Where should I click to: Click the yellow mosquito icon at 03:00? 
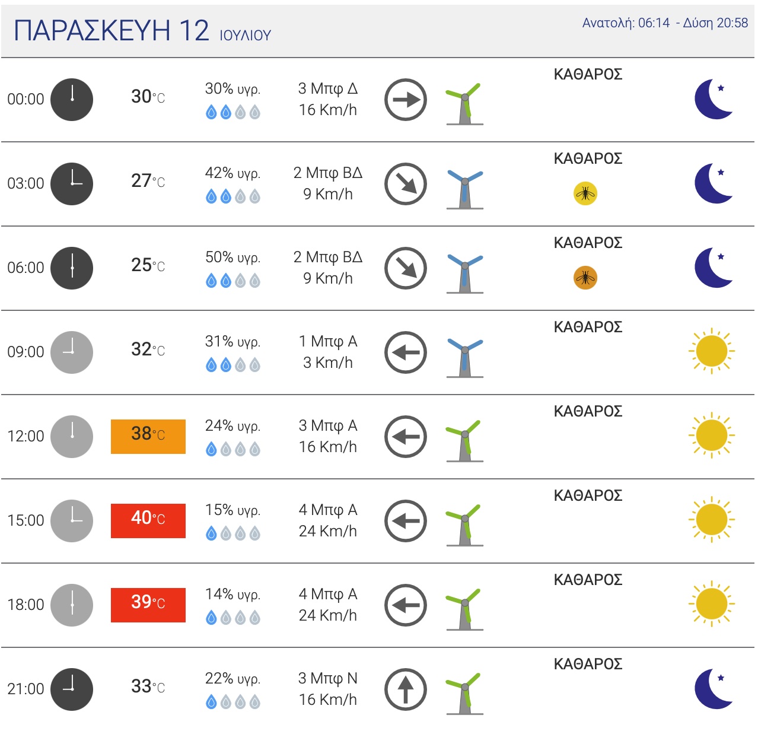(x=585, y=193)
